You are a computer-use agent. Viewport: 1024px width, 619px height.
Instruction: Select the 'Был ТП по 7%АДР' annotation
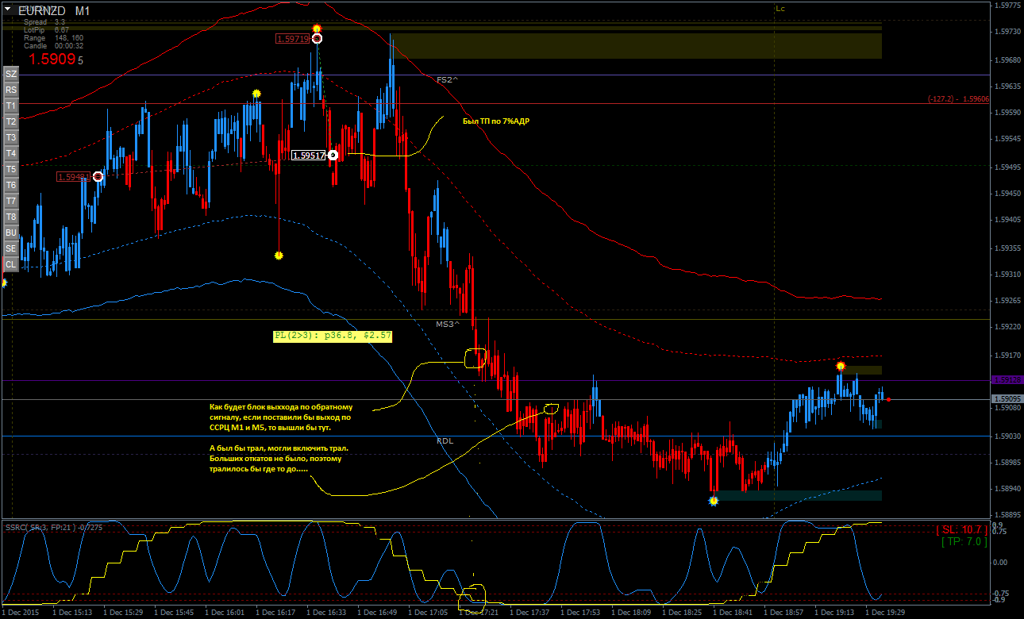pyautogui.click(x=496, y=121)
